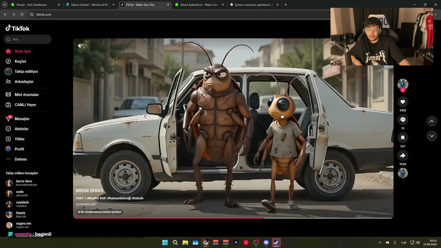441x248 pixels.
Task: Go forward in the browser
Action: pyautogui.click(x=13, y=14)
